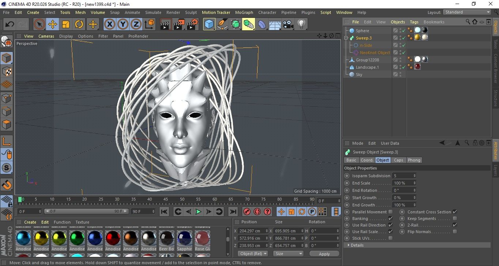Activate the Rotate tool
Viewport: 499px width, 266px height.
pyautogui.click(x=79, y=24)
